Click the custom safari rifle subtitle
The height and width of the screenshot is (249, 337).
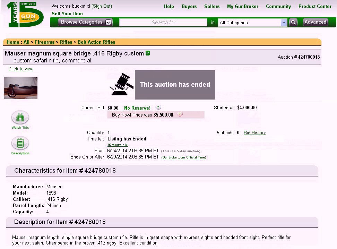tap(52, 61)
